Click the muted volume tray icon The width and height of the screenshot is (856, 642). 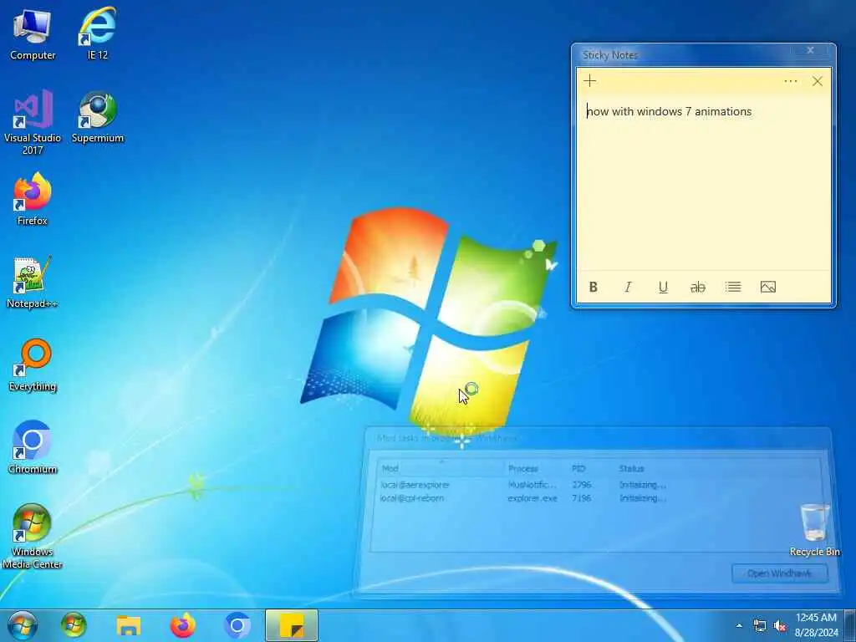tap(780, 625)
